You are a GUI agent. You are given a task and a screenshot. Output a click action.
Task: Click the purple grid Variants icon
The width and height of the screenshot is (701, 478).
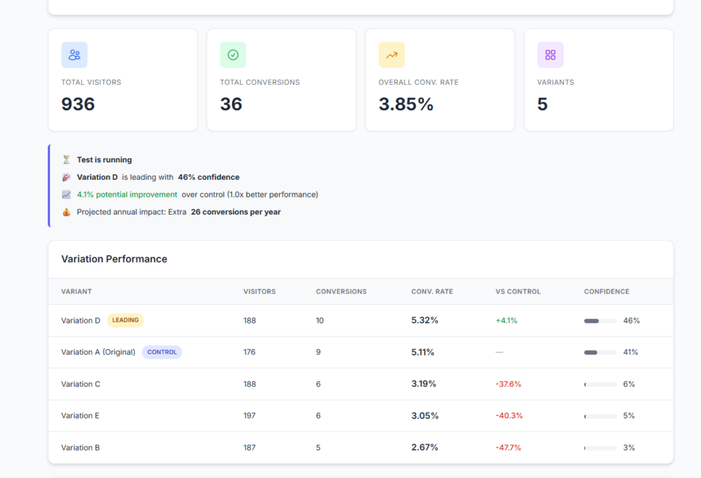(x=550, y=55)
